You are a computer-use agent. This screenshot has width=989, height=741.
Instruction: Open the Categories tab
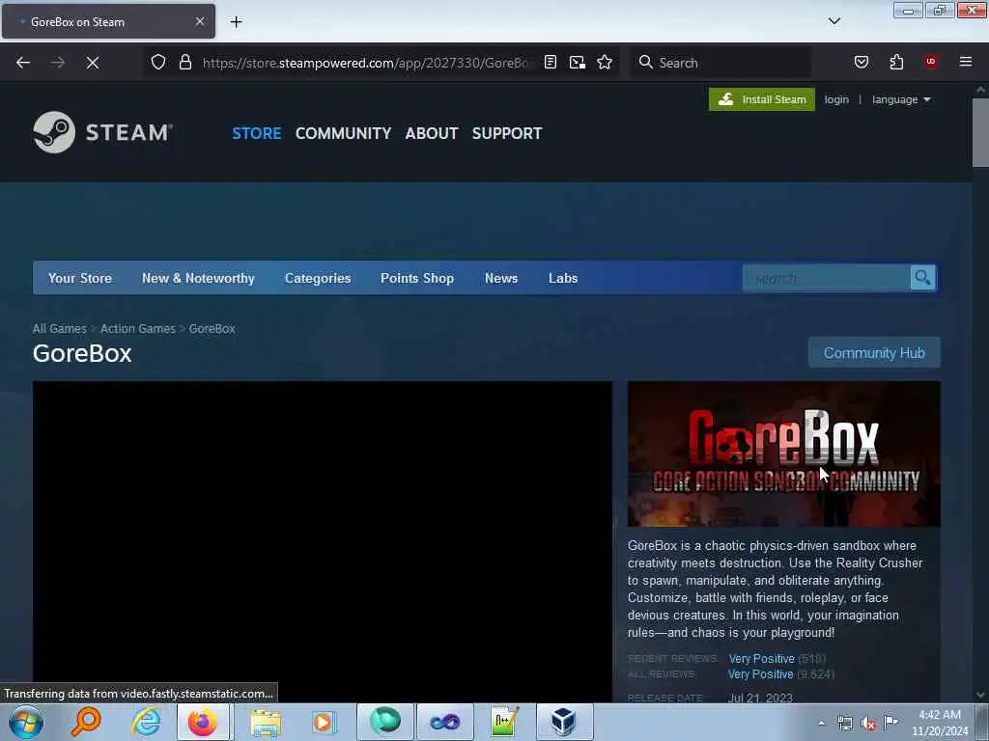318,278
